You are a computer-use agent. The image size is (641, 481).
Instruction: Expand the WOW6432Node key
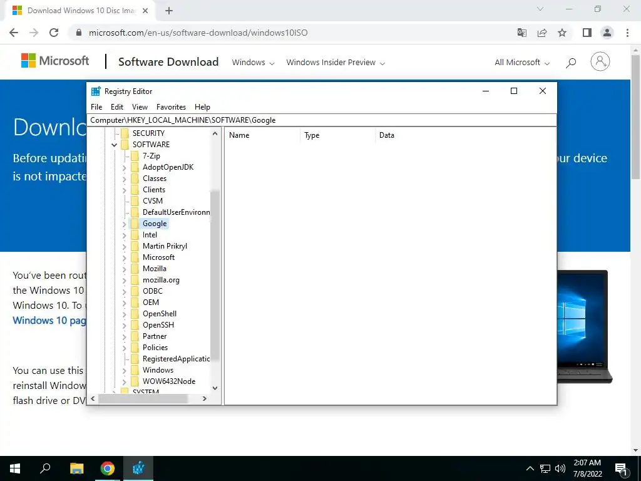(x=125, y=382)
